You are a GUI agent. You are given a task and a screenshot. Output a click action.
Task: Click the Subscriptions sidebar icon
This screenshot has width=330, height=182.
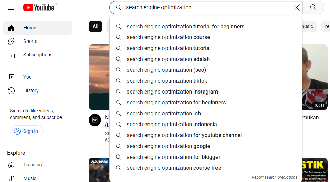coord(11,55)
